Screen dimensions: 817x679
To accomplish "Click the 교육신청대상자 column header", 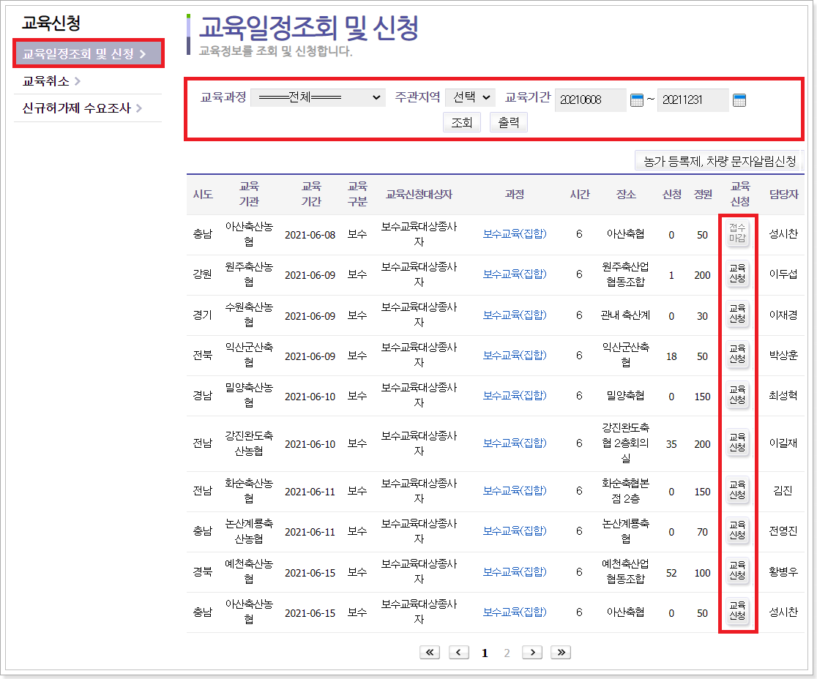I will (419, 194).
